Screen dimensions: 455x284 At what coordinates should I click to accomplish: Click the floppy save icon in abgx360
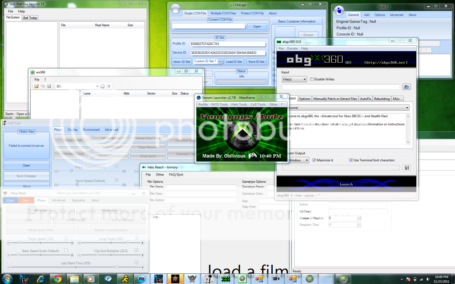407,168
